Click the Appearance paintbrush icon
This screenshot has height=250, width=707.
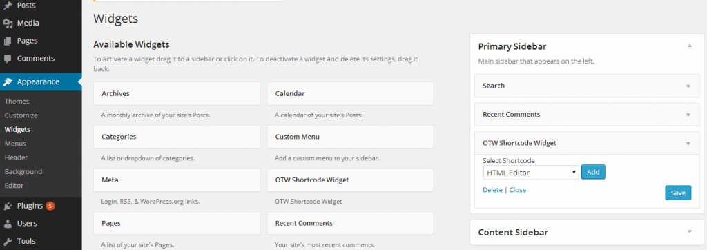point(8,81)
